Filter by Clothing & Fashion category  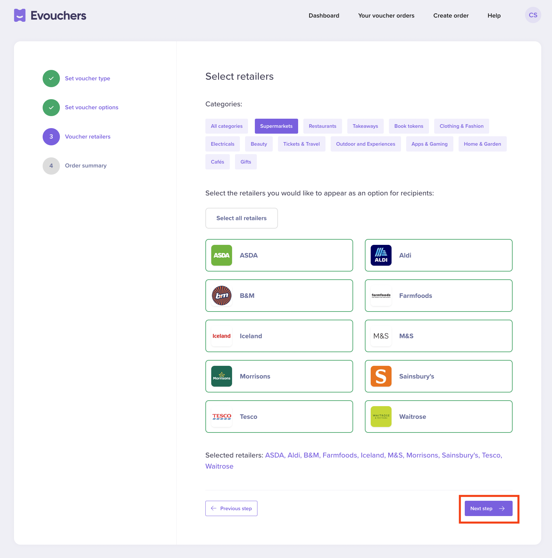(462, 126)
